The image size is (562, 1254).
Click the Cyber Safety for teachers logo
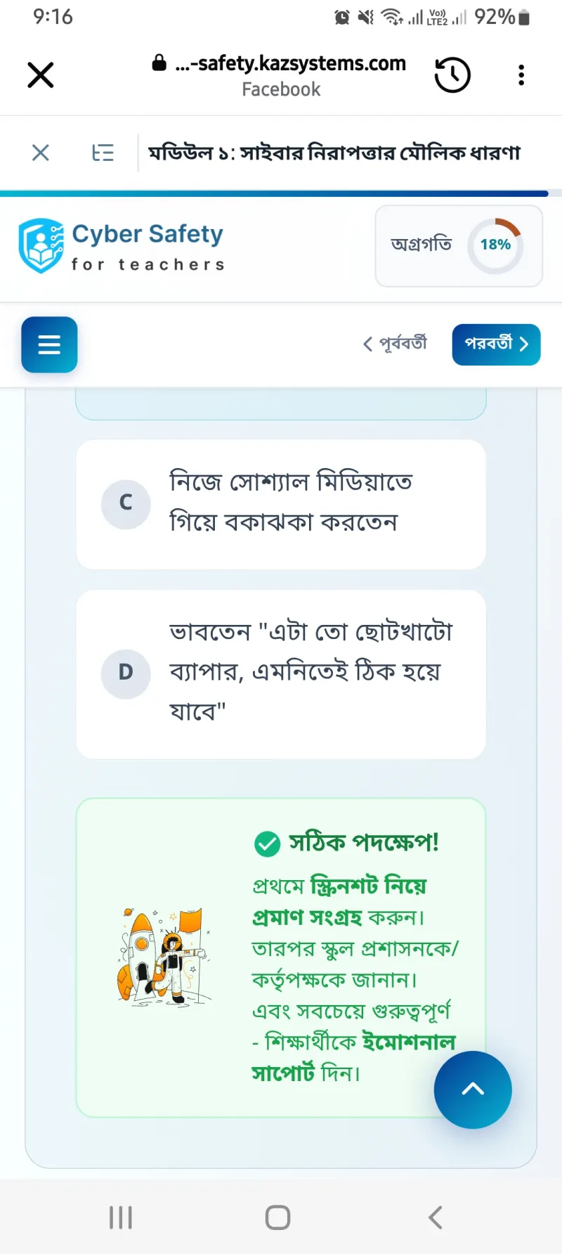coord(121,246)
